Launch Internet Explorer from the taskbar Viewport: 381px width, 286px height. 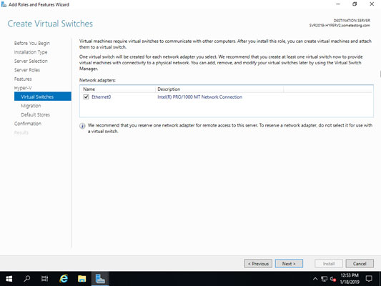[64, 279]
